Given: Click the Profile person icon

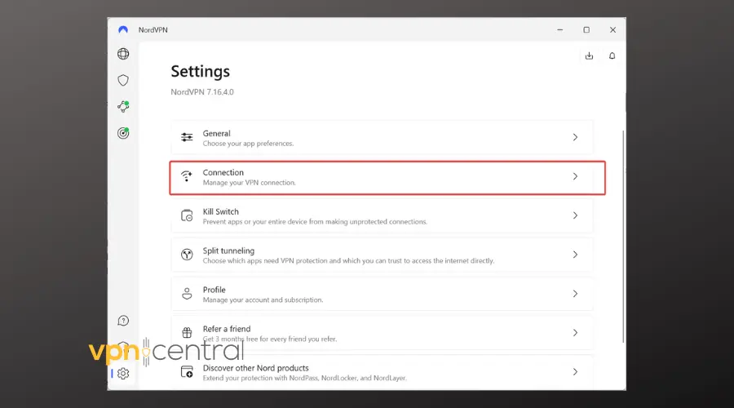Looking at the screenshot, I should [x=187, y=294].
